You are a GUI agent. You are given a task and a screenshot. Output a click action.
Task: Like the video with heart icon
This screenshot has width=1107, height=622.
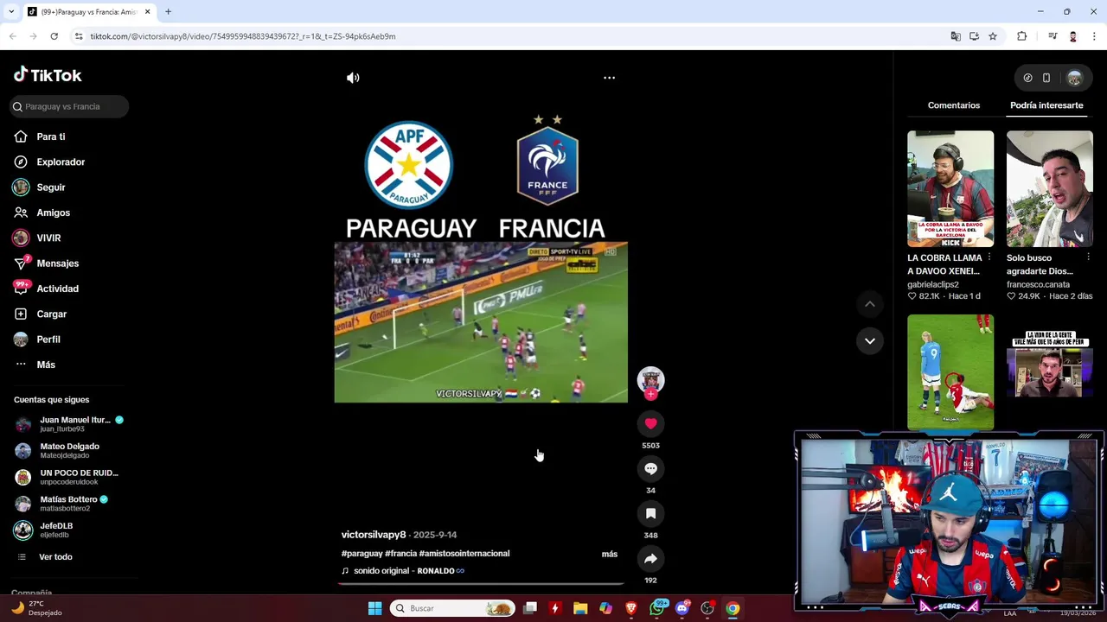click(x=650, y=423)
